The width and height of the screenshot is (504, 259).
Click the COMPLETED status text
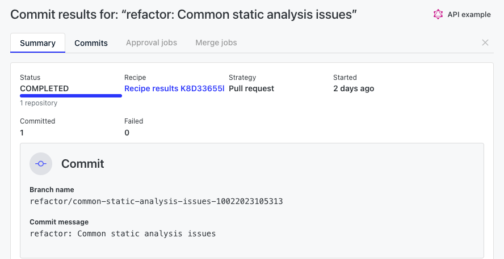click(x=44, y=88)
